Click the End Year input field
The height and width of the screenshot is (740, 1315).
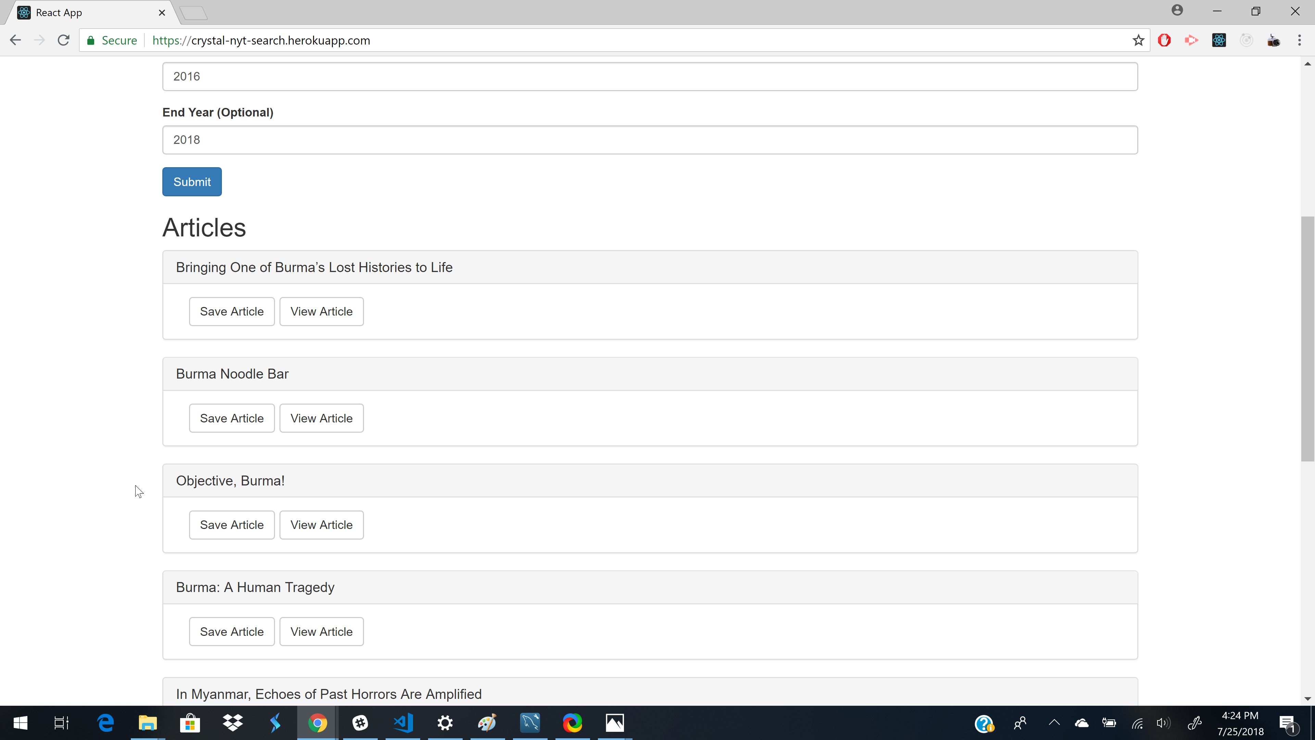649,140
